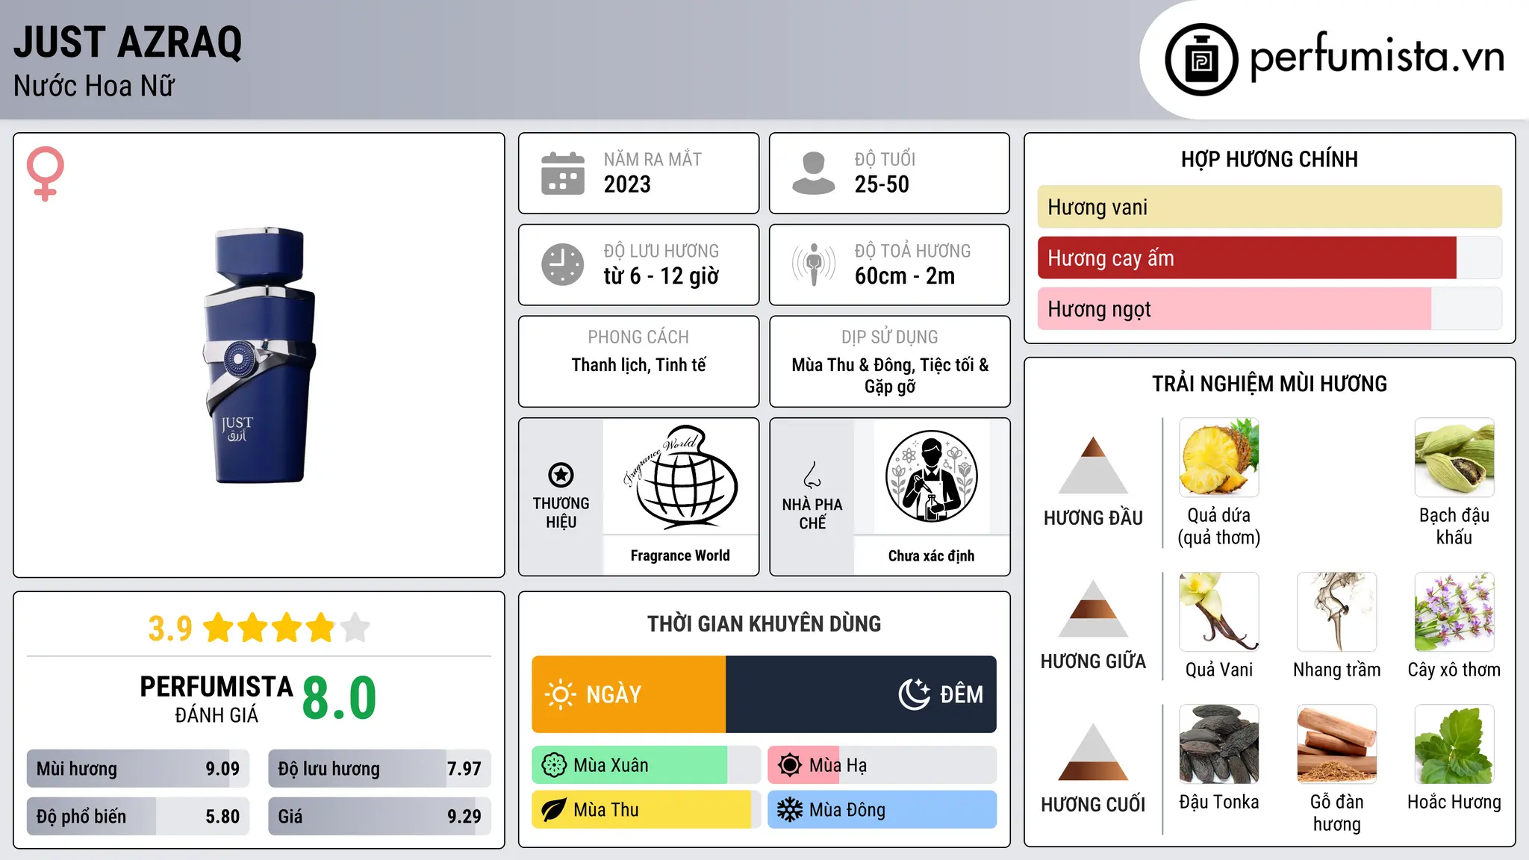Click the yellow Mùa Thu season bar
Image resolution: width=1529 pixels, height=860 pixels.
tap(641, 810)
